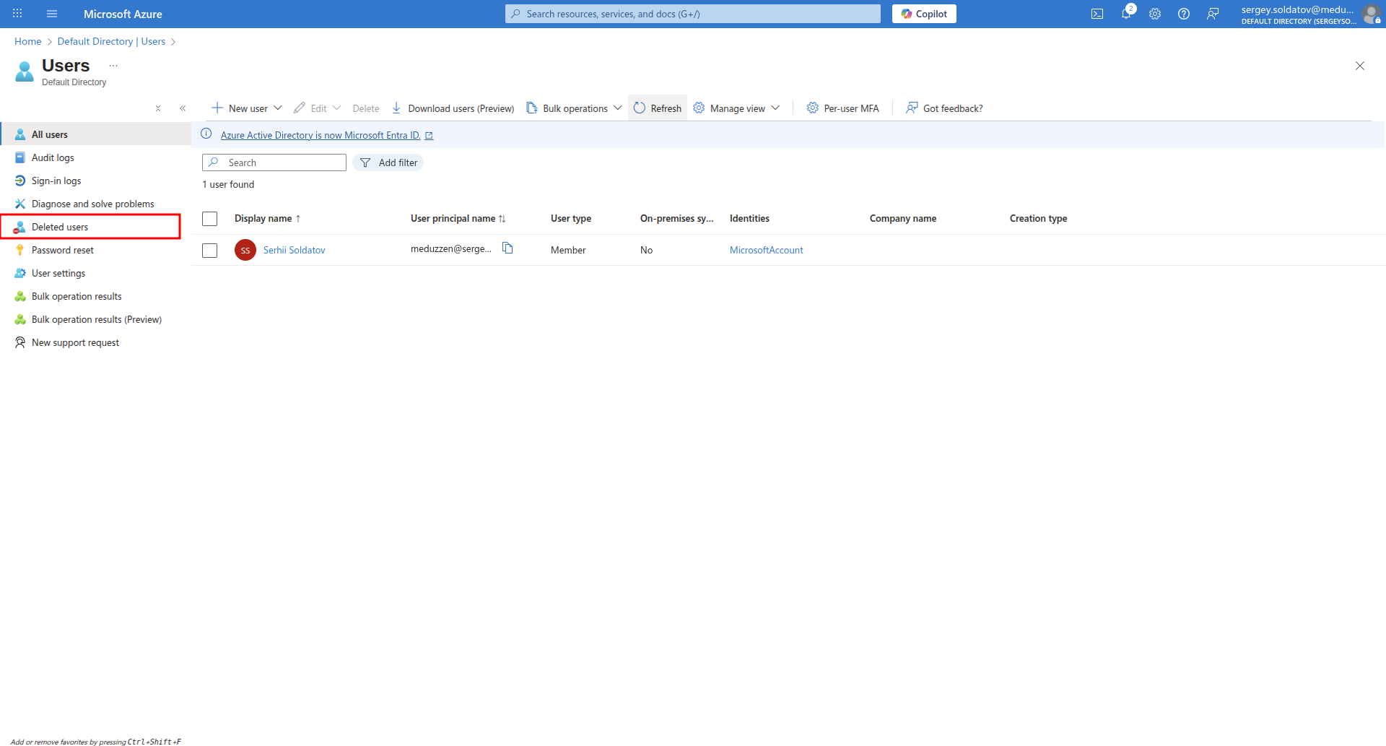Open the account avatar menu
Viewport: 1386px width, 746px height.
point(1372,14)
